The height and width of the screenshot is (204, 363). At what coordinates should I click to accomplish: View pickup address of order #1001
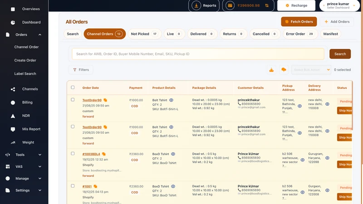(302, 192)
